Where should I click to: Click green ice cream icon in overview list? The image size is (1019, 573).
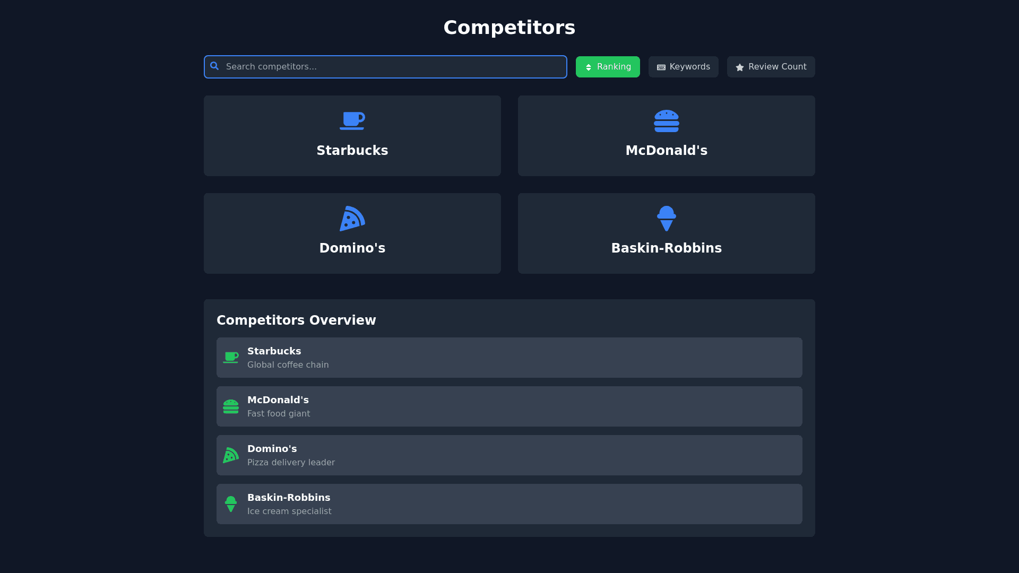[x=231, y=504]
